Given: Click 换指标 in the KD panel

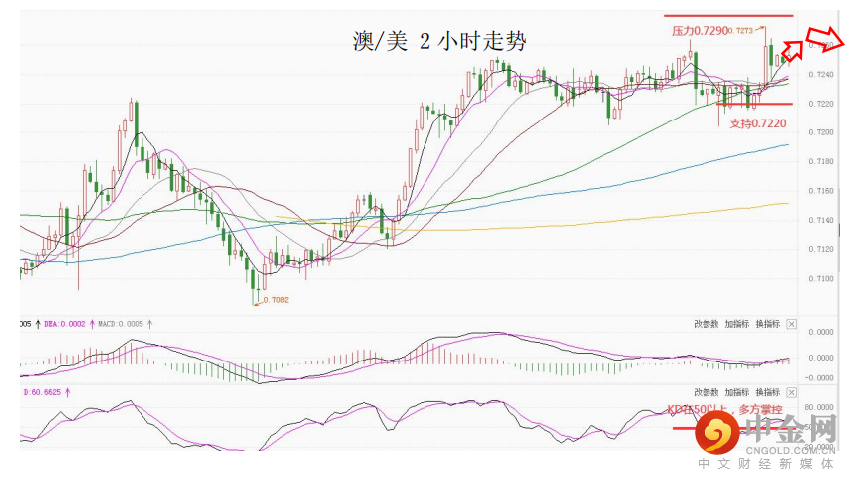Looking at the screenshot, I should [x=768, y=392].
